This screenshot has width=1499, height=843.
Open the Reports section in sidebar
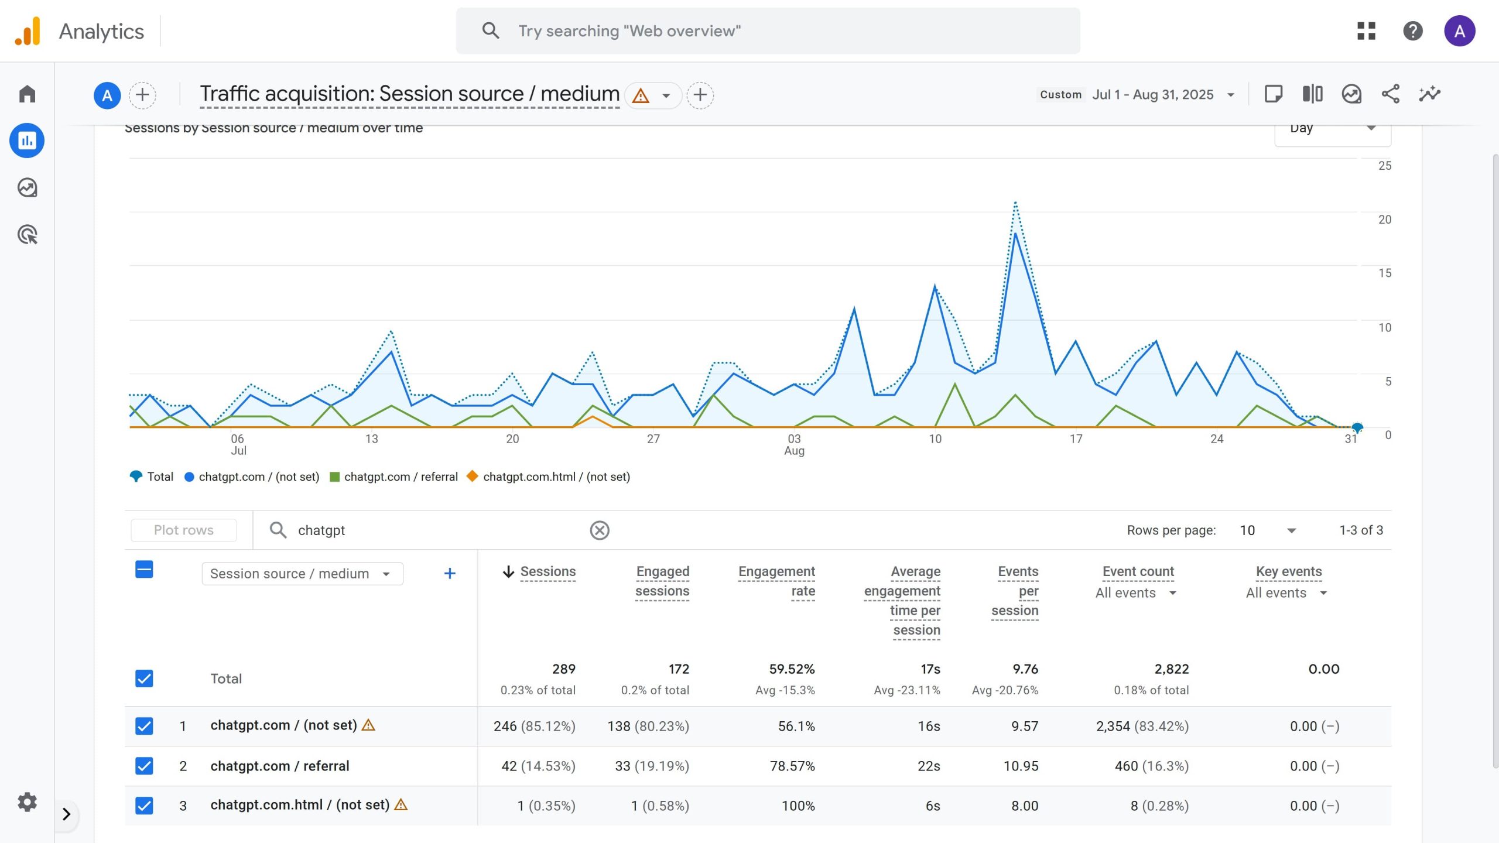point(27,140)
